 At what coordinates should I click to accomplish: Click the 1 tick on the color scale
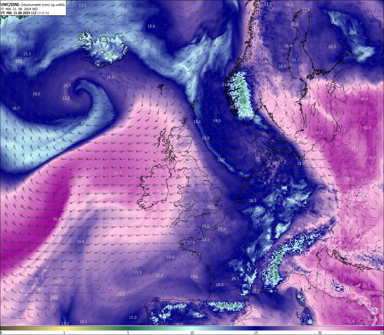tap(64, 333)
